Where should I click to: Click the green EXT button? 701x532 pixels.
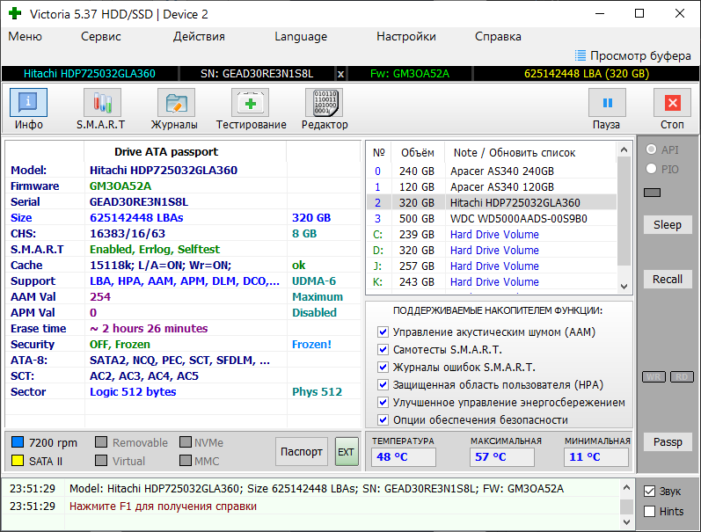tap(347, 452)
